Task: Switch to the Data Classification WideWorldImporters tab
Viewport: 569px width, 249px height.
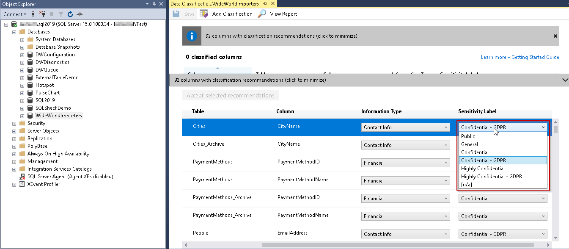Action: [214, 4]
